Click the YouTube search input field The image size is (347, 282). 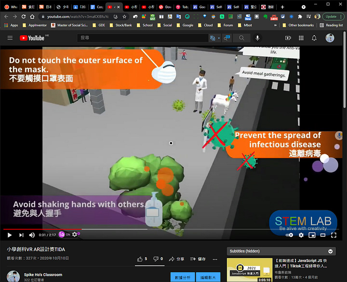coord(142,38)
